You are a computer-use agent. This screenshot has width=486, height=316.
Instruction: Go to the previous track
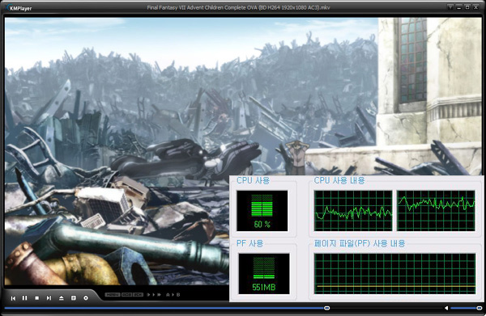click(13, 298)
